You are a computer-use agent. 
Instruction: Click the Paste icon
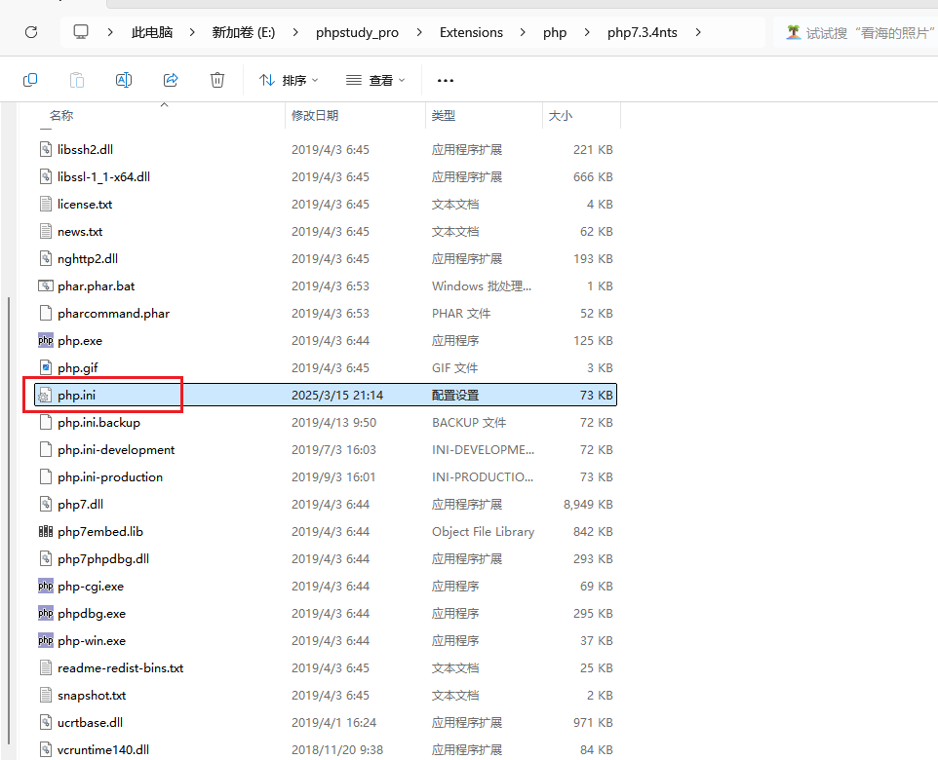coord(77,80)
